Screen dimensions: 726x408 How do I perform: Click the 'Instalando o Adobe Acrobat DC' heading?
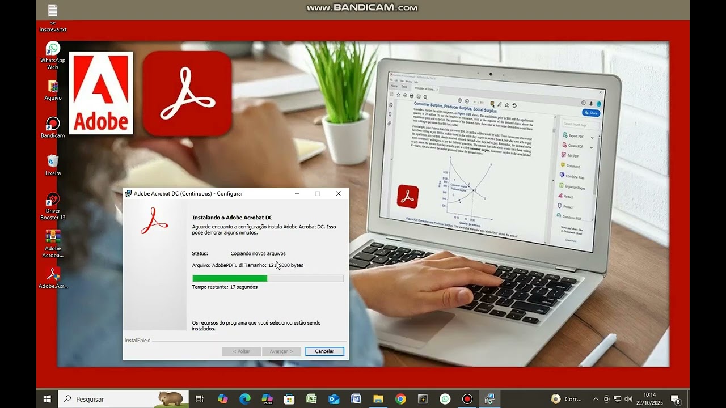tap(232, 218)
